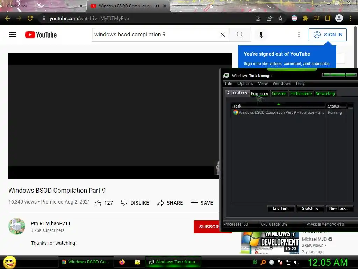Open the tray volume speaker icon
358x269 pixels.
point(297,262)
